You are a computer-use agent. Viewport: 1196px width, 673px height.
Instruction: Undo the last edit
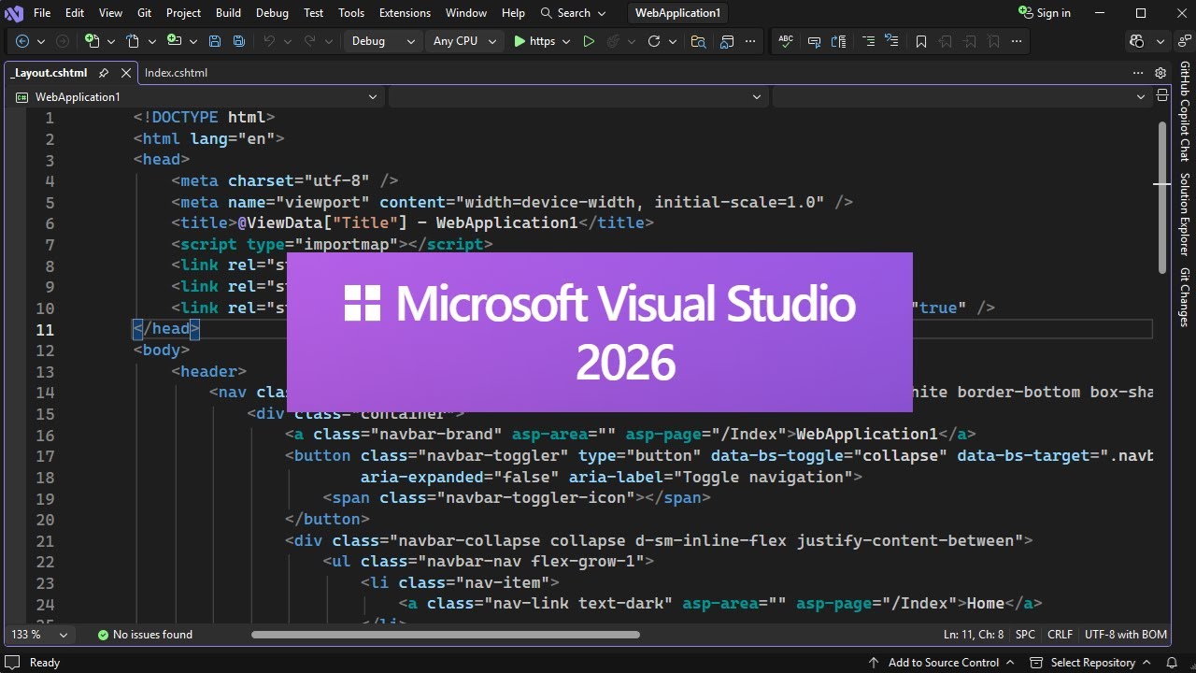[269, 41]
